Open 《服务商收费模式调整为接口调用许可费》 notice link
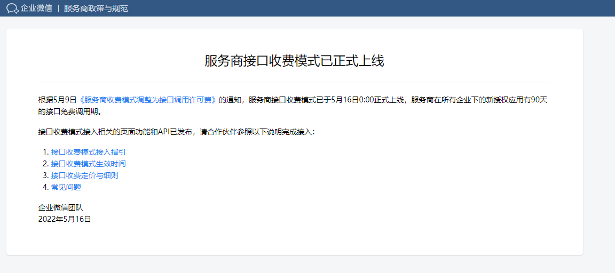Image resolution: width=615 pixels, height=273 pixels. (148, 100)
